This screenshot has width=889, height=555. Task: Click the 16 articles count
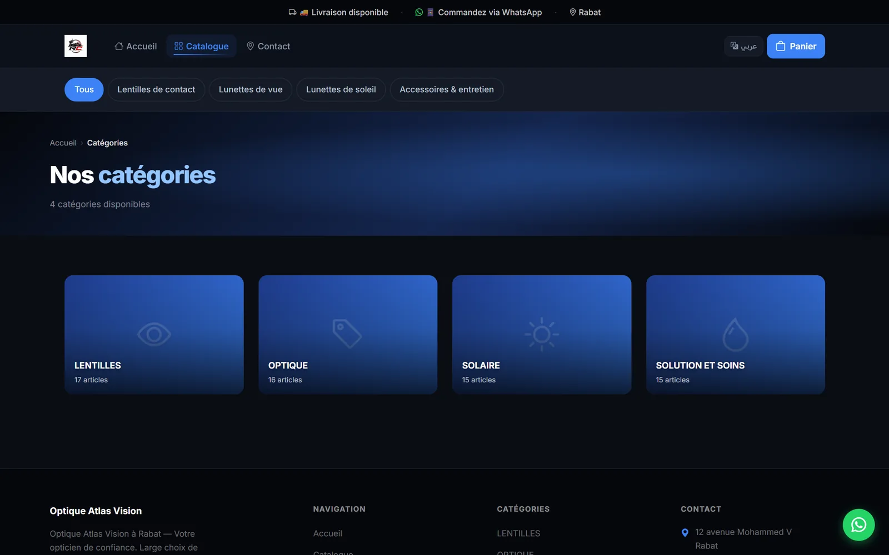[x=285, y=380]
